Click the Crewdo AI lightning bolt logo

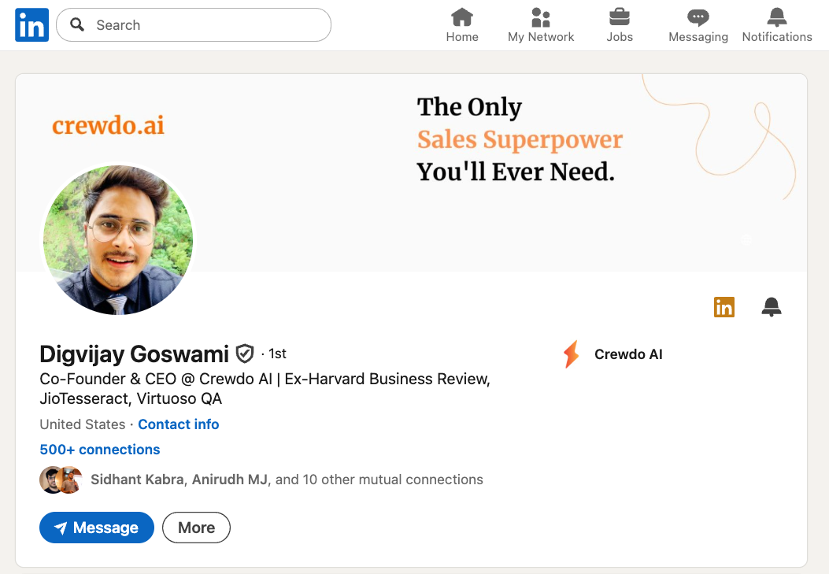coord(571,354)
